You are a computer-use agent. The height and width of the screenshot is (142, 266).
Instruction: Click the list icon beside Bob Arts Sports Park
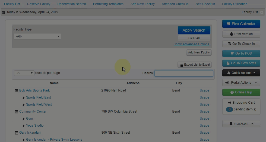click(x=17, y=91)
